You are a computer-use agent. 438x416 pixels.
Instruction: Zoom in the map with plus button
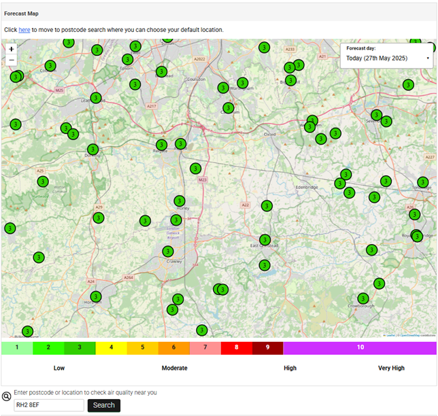(11, 49)
